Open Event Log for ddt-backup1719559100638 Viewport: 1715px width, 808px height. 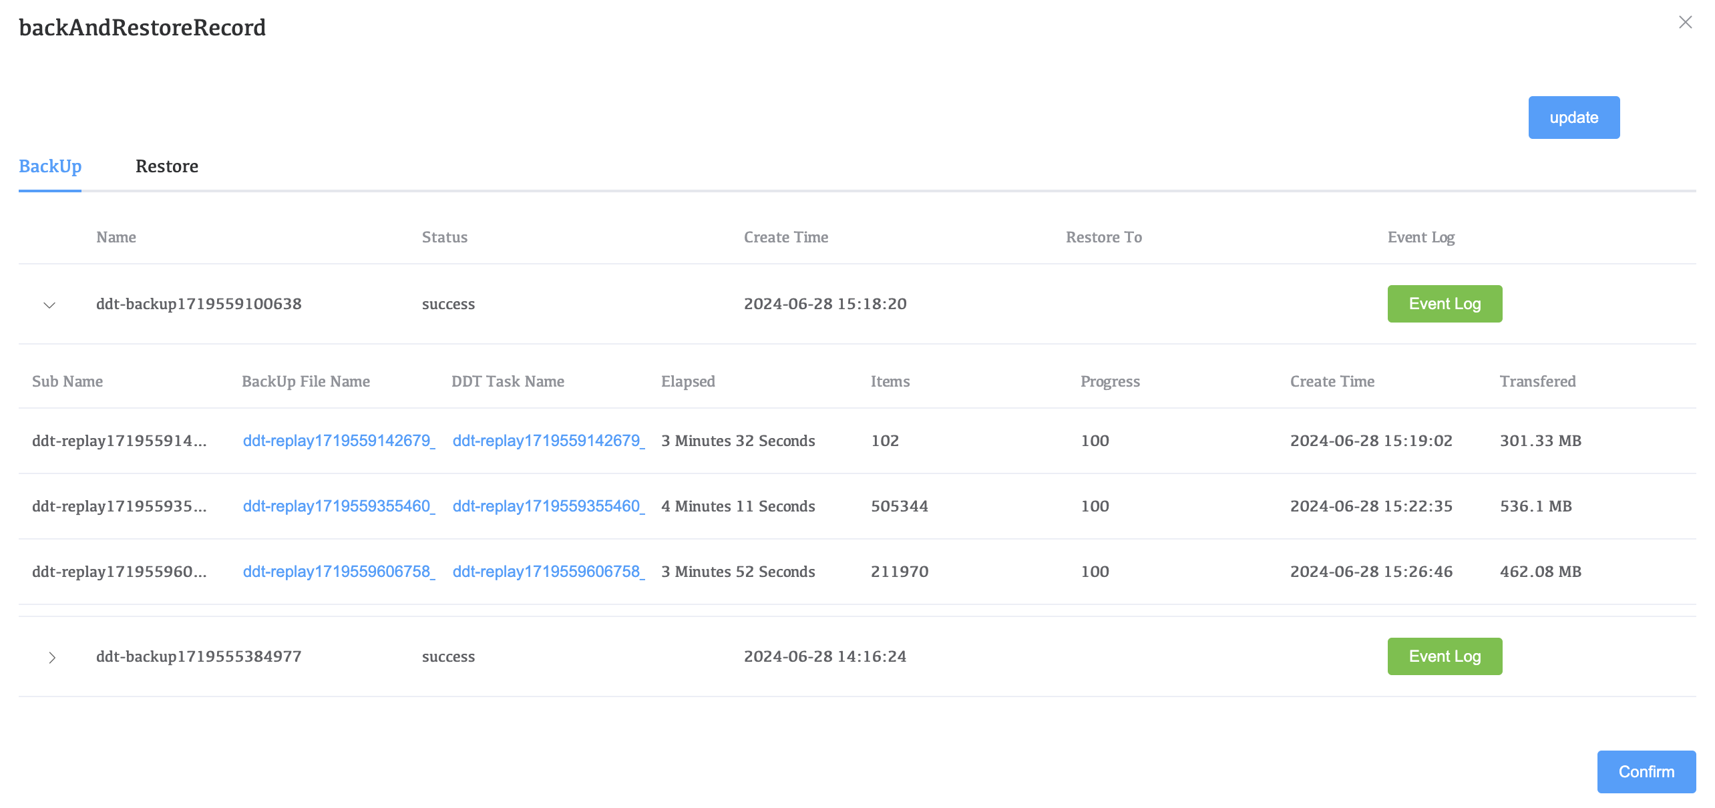(x=1445, y=304)
